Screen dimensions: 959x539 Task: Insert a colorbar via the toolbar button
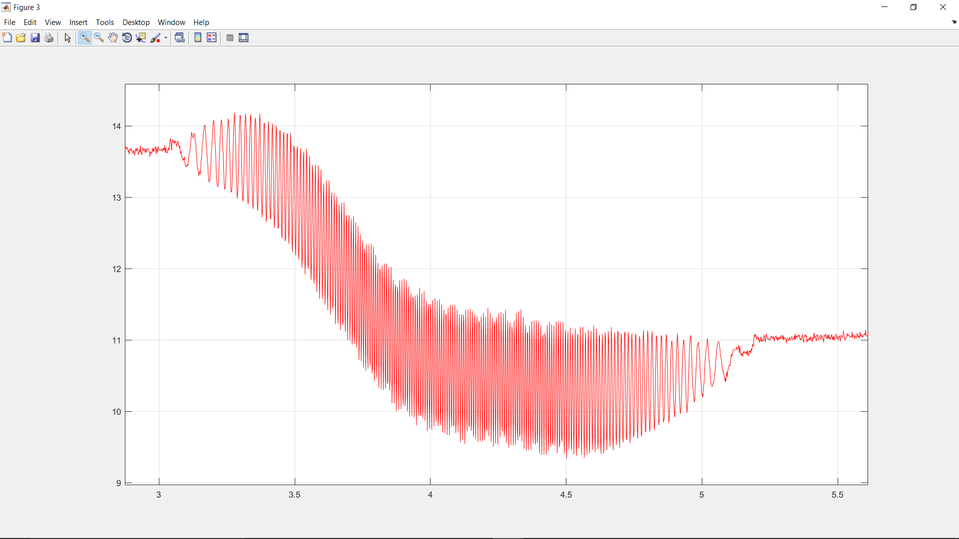(198, 38)
